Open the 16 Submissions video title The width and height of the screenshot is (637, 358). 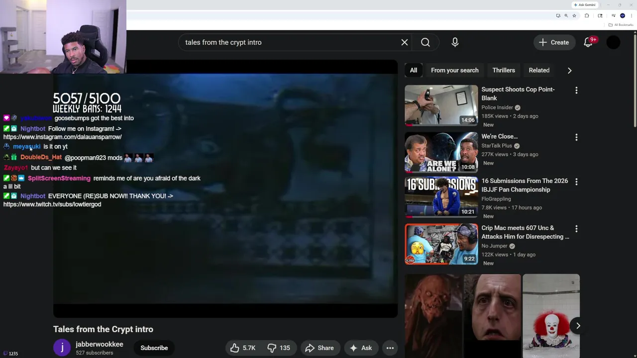[525, 185]
